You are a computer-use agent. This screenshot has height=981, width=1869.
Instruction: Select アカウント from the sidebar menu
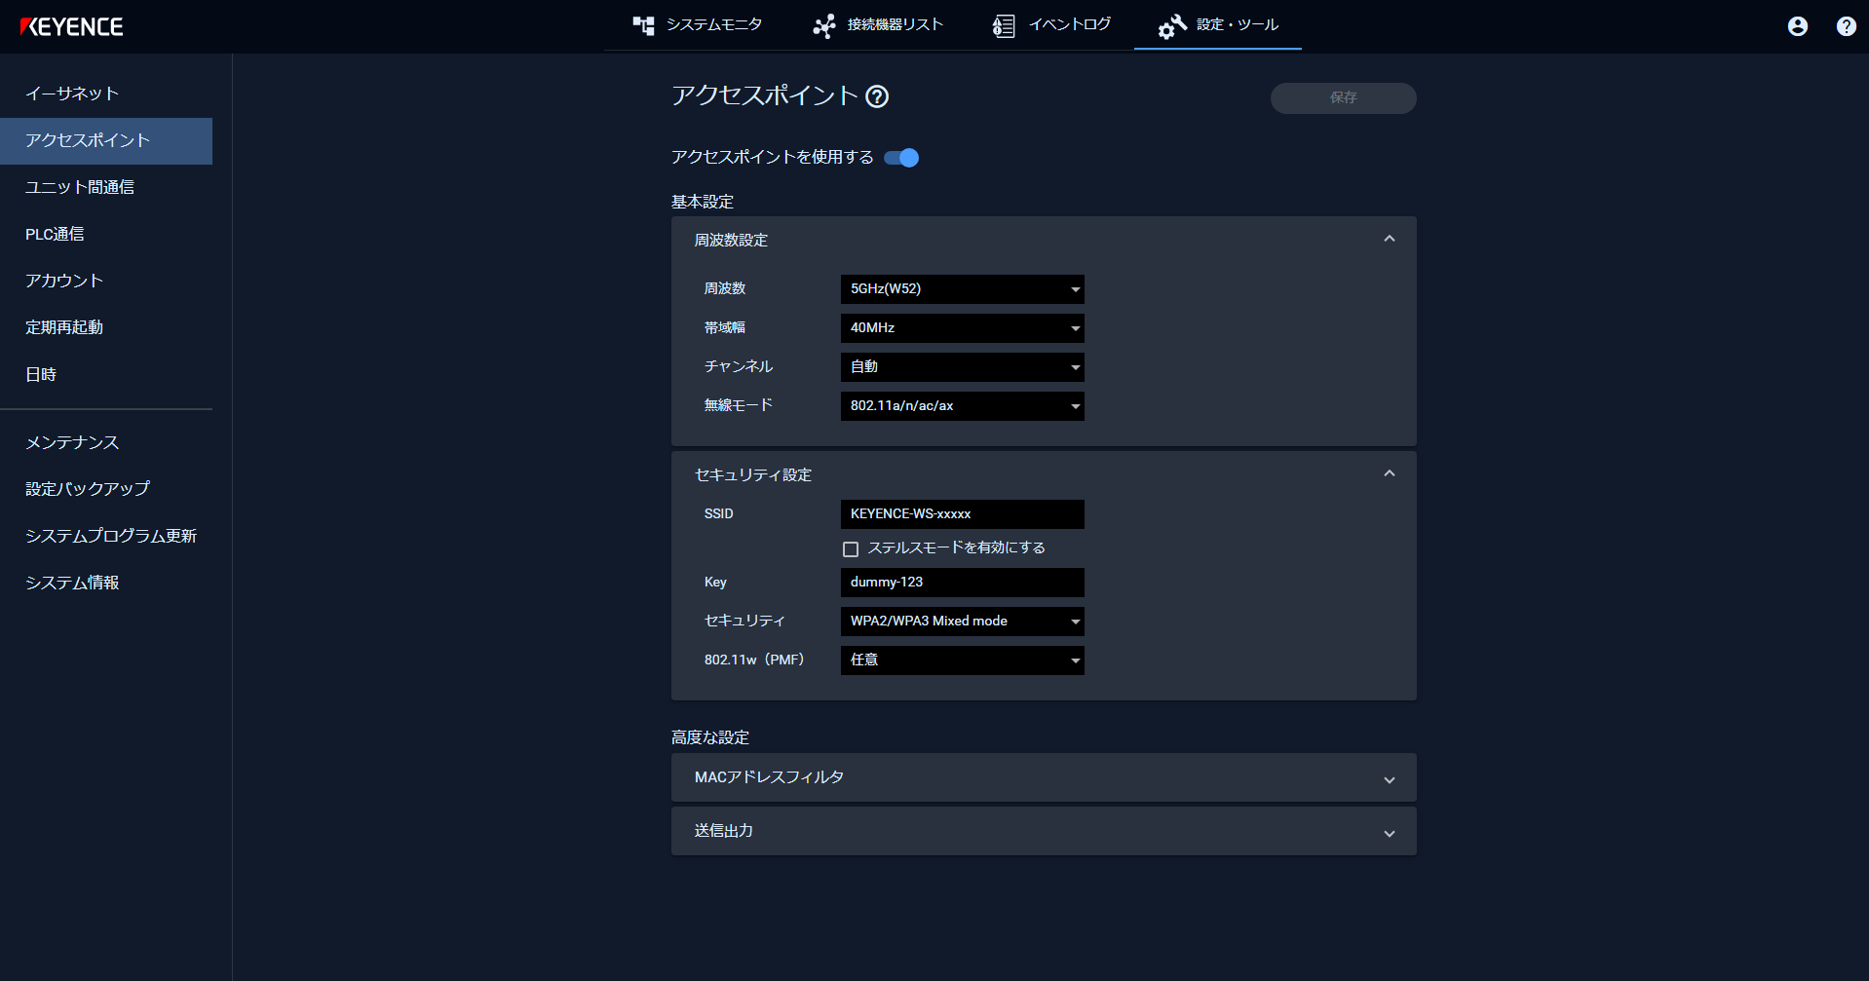click(63, 281)
